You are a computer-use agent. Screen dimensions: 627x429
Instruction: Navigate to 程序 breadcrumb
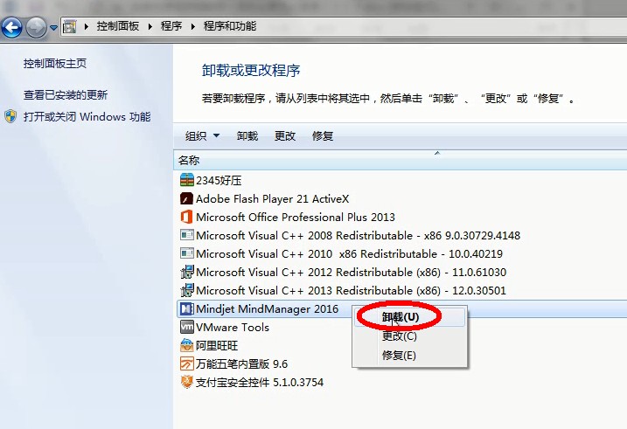pos(171,26)
